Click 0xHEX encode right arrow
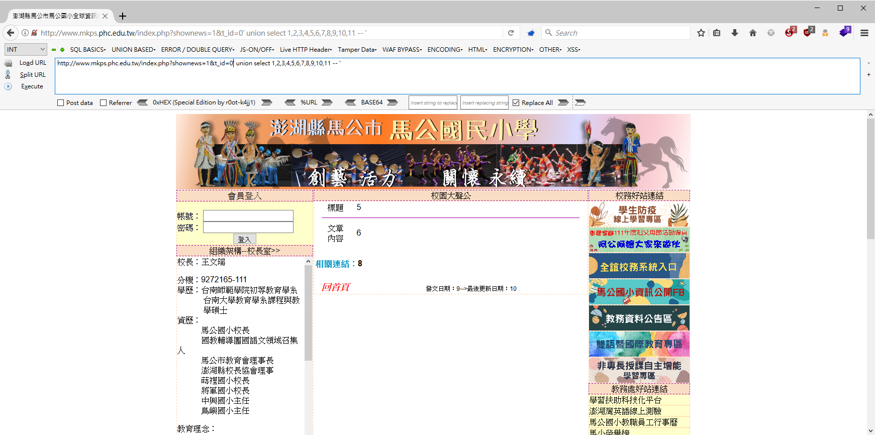Viewport: 875px width, 435px height. pos(267,102)
